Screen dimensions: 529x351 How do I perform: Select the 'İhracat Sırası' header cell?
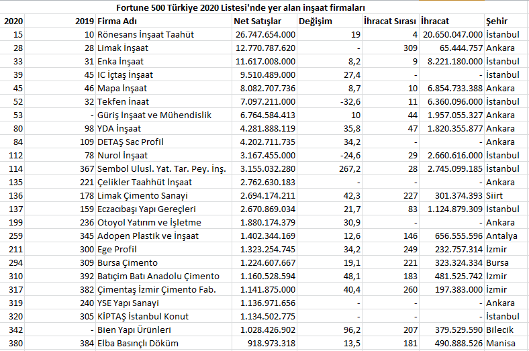[390, 21]
